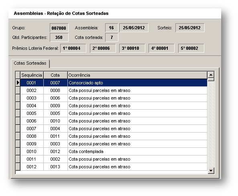Click the row selector arrow for sequence 0001
This screenshot has height=196, width=238.
click(18, 83)
